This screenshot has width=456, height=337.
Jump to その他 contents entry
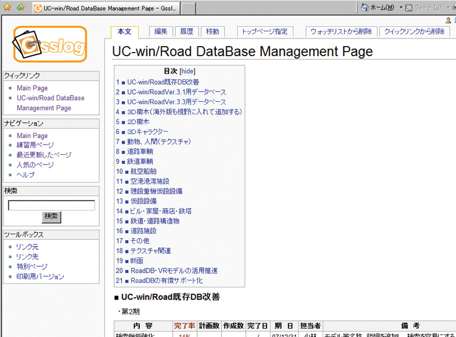coord(140,241)
